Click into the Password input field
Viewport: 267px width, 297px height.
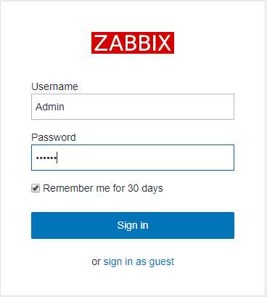133,158
